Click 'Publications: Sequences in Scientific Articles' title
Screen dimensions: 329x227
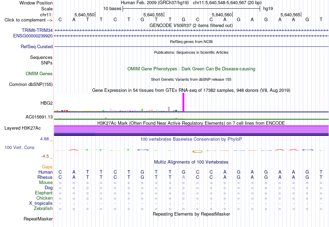(x=191, y=52)
